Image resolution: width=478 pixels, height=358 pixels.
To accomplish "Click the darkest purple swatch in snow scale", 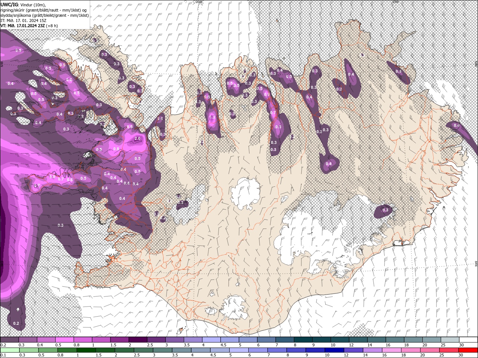I will pos(137,340).
